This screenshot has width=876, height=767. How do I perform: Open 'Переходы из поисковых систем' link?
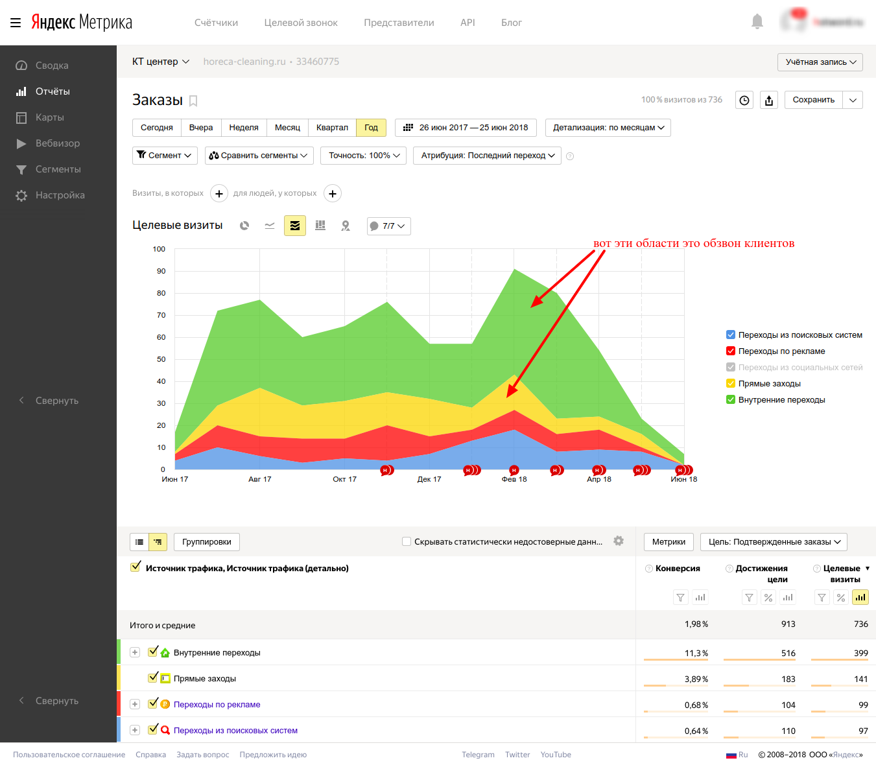235,730
